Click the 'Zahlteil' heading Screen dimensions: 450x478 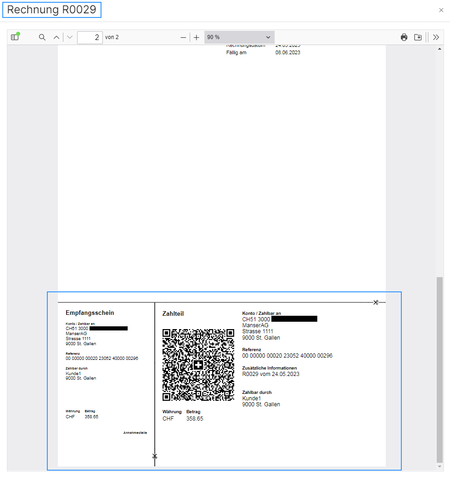tap(173, 313)
